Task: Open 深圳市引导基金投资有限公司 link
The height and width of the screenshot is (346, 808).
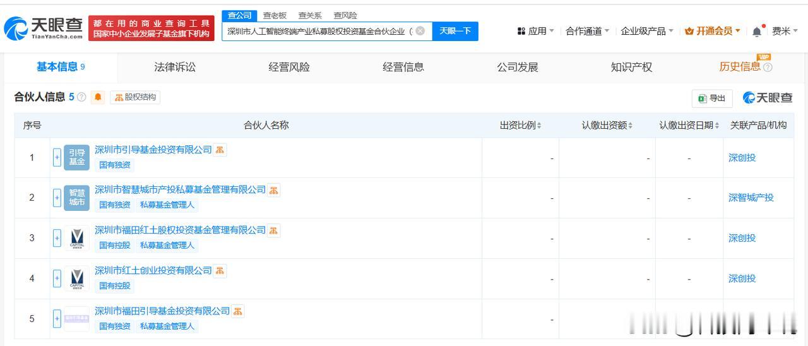Action: (x=153, y=150)
